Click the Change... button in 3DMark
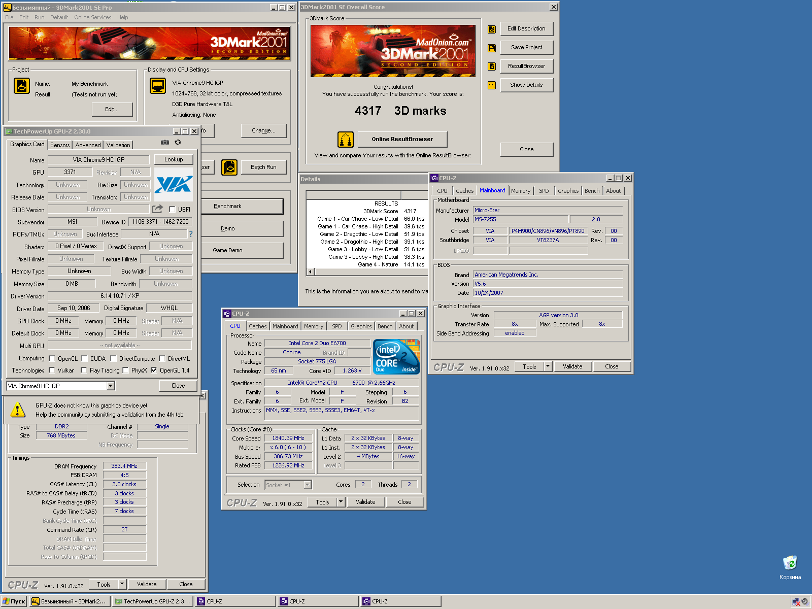Screen dimensions: 812x609 tap(263, 130)
